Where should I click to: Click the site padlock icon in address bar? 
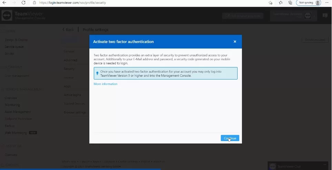[34, 2]
